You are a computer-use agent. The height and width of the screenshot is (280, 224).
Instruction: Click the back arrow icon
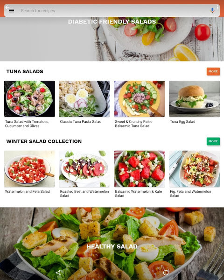click(x=7, y=7)
